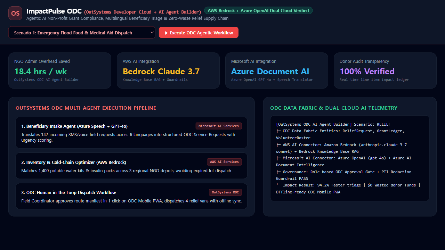
Task: Select the 18.4 hrs / wk value
Action: tap(41, 72)
